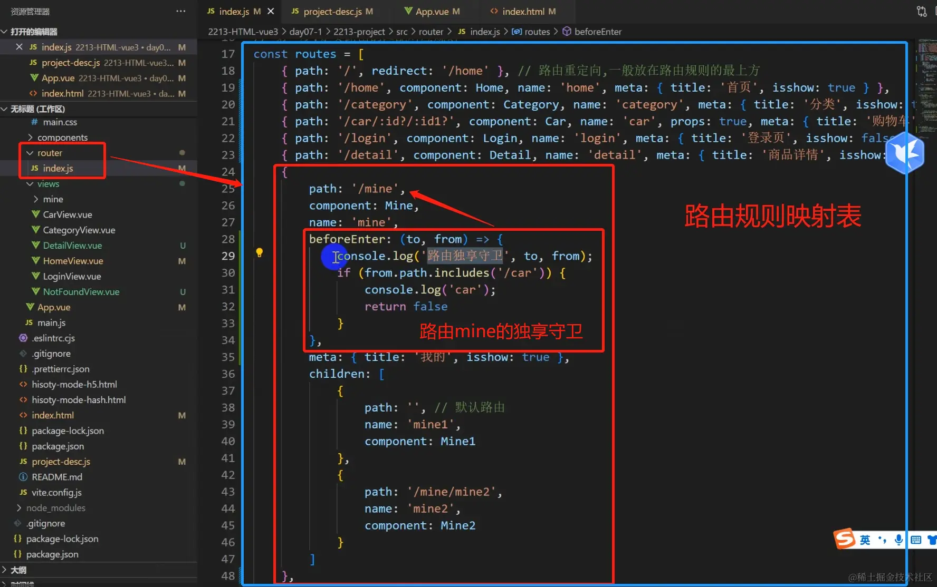This screenshot has width=937, height=587.
Task: Expand the 大纲 outline section
Action: [99, 570]
